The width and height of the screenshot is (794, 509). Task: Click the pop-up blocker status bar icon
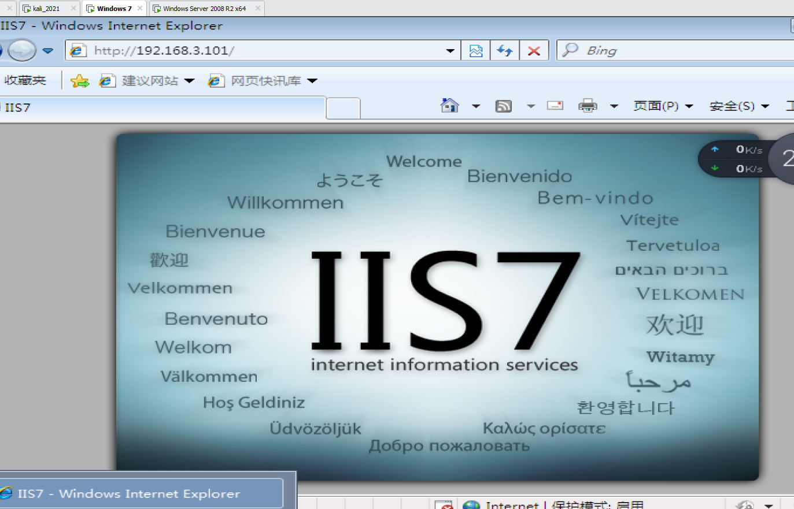[444, 504]
